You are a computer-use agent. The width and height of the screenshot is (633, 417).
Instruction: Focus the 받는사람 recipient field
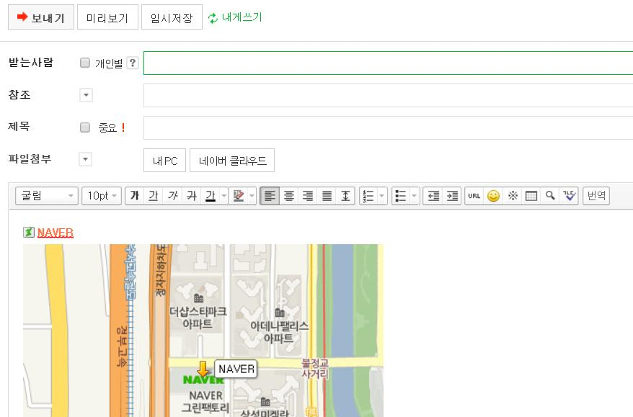pyautogui.click(x=388, y=63)
